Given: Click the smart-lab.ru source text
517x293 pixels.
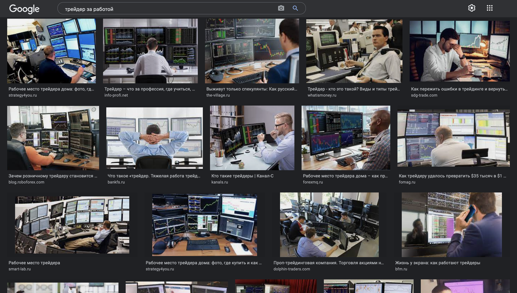Looking at the screenshot, I should pyautogui.click(x=20, y=269).
